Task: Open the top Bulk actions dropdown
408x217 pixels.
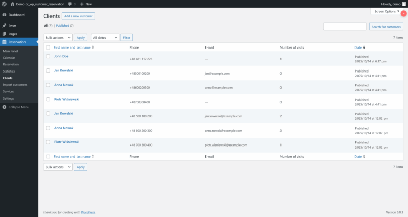Action: (58, 37)
